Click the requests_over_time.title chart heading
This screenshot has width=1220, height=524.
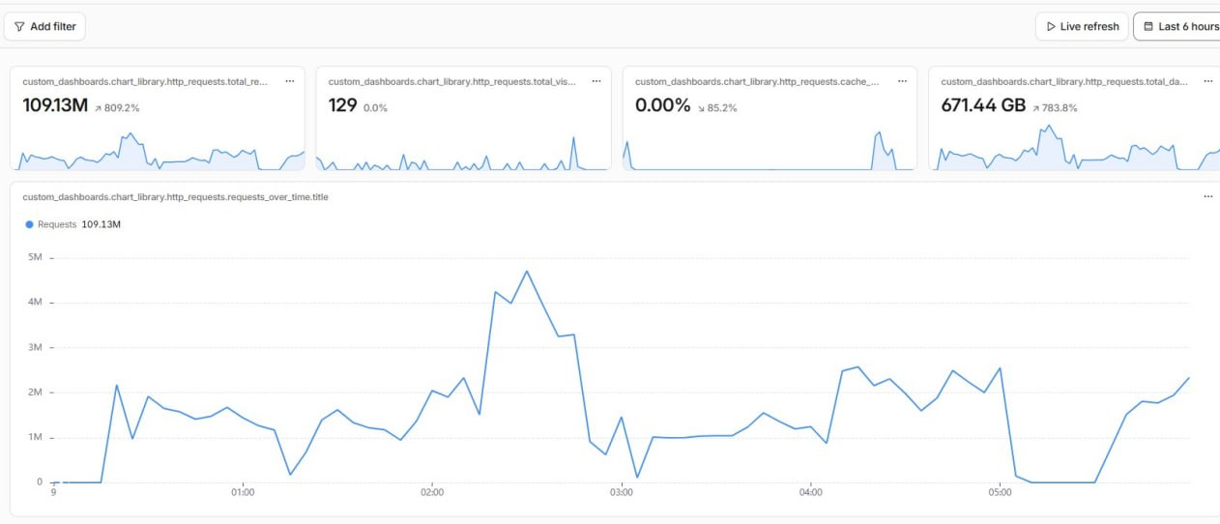tap(175, 196)
